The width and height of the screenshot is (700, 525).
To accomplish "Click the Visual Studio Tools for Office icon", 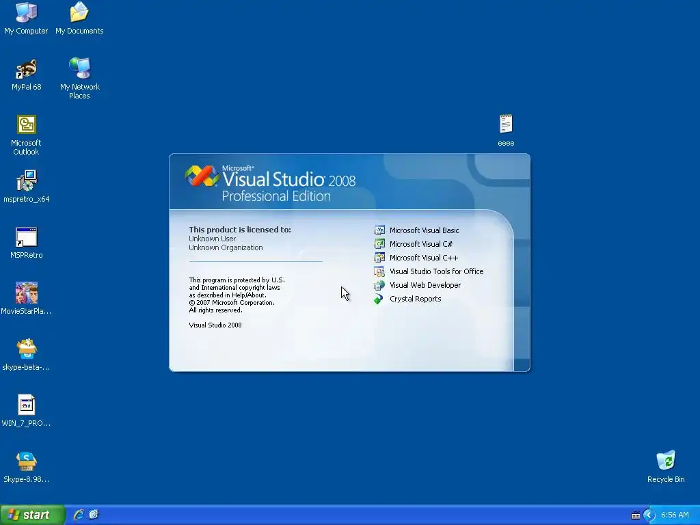I will [379, 271].
